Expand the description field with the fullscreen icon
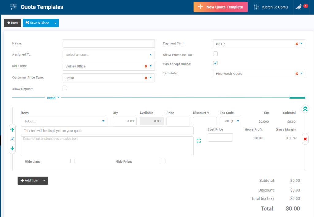The width and height of the screenshot is (314, 217). pyautogui.click(x=199, y=140)
